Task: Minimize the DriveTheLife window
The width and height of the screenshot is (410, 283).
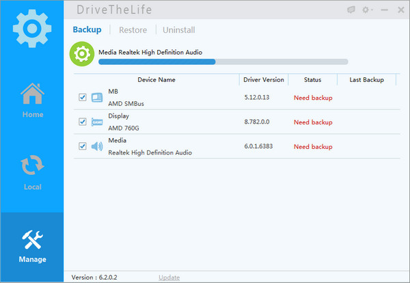Action: (384, 10)
